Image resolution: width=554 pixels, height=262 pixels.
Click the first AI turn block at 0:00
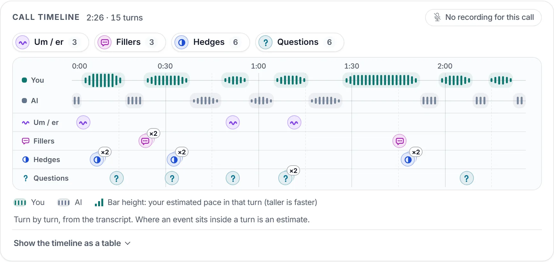pyautogui.click(x=77, y=101)
